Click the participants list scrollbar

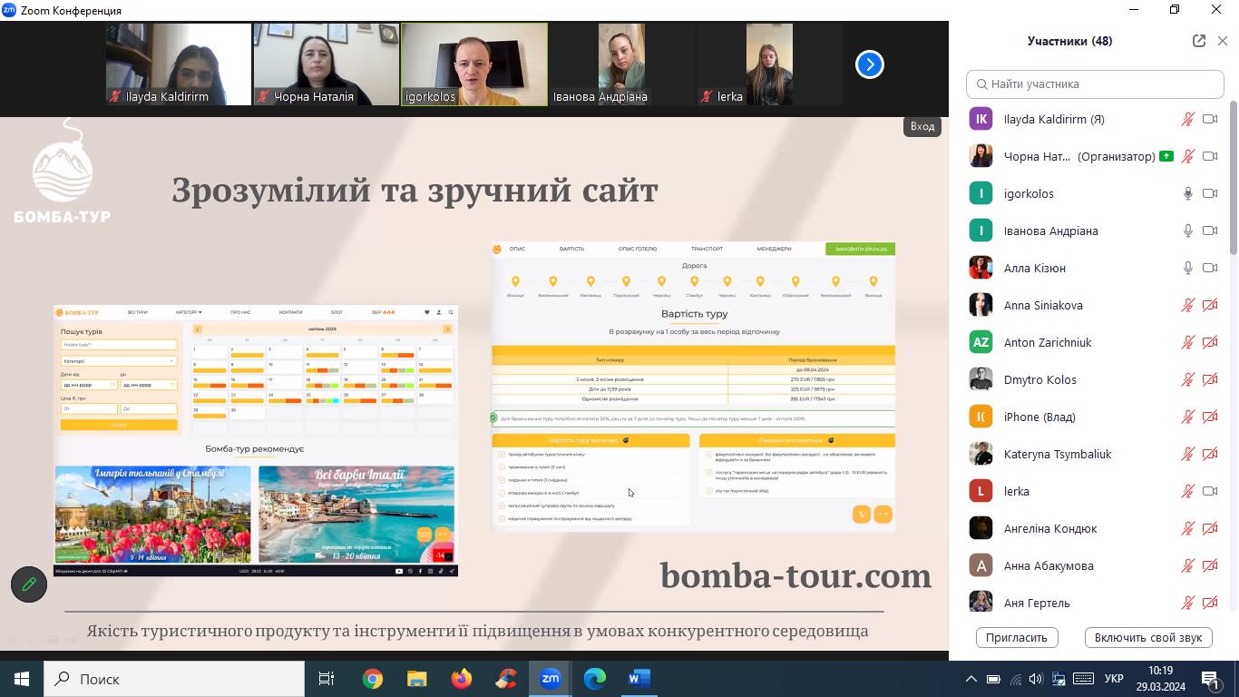1233,182
